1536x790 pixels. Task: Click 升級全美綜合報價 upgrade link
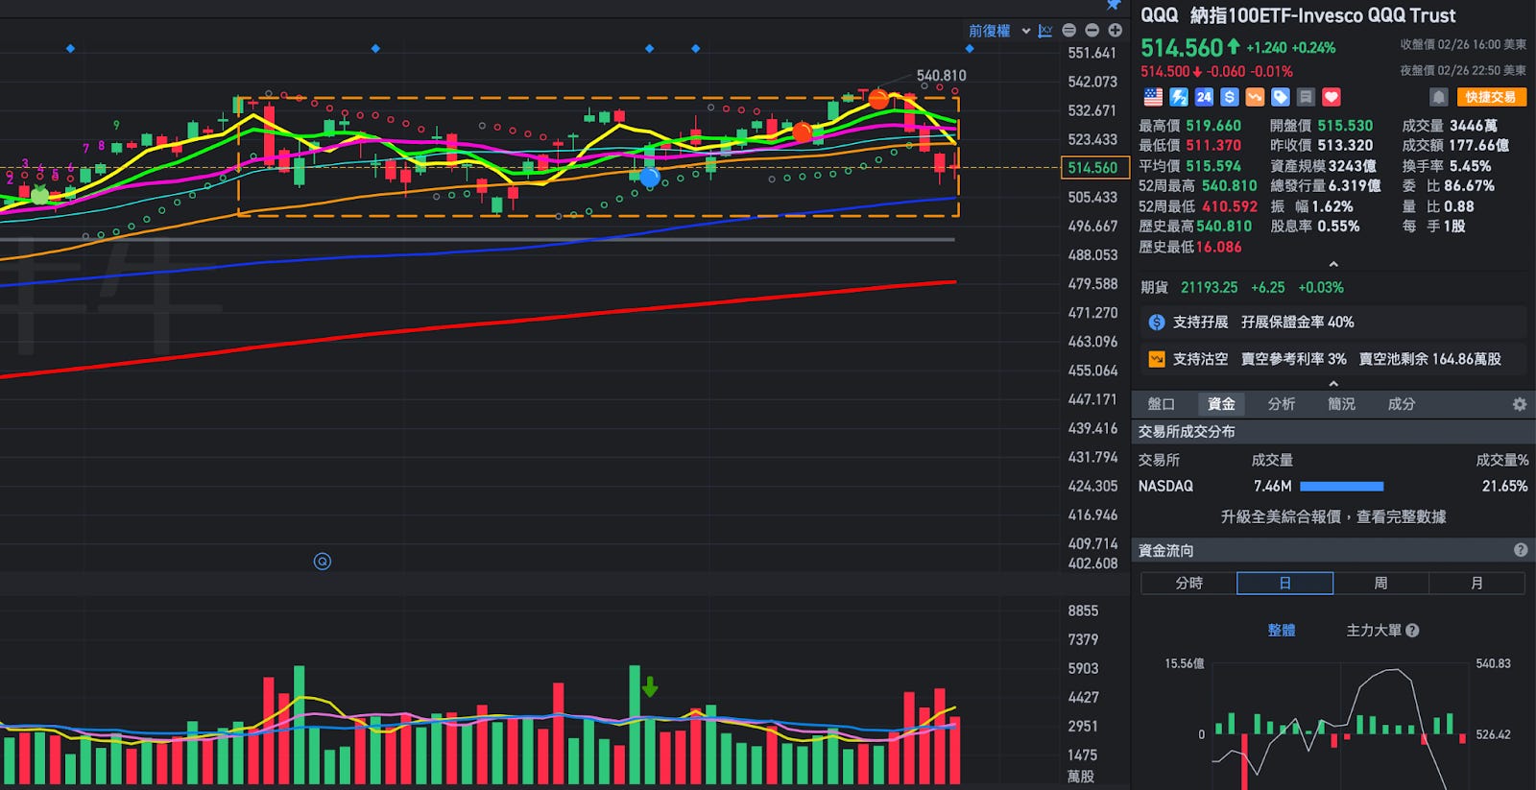[1333, 516]
